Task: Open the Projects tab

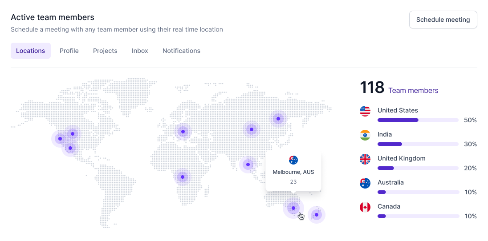Action: pyautogui.click(x=105, y=51)
